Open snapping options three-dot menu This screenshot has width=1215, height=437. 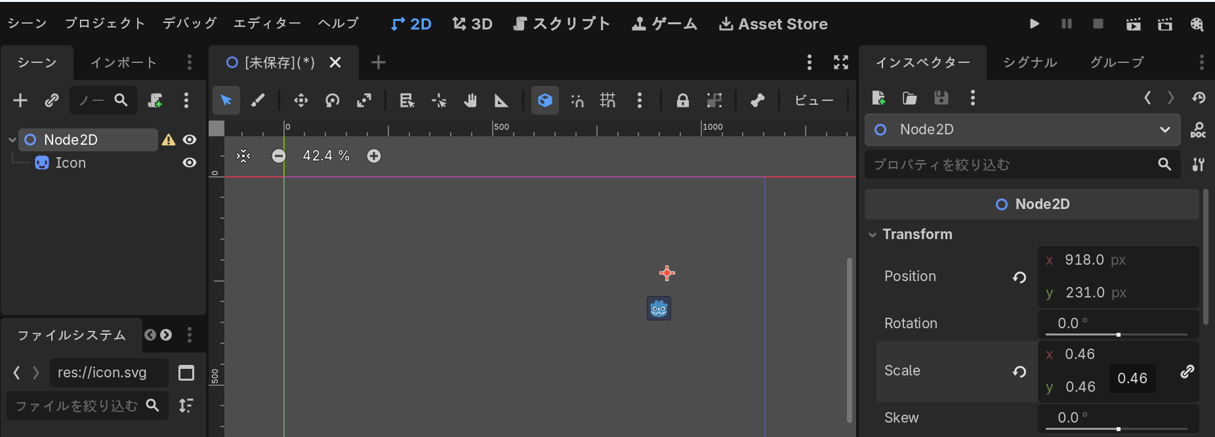coord(640,100)
